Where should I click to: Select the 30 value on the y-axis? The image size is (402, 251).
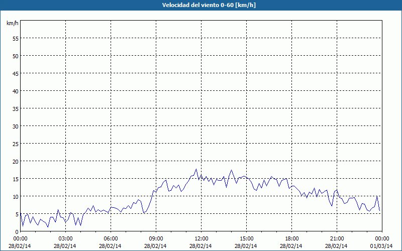click(16, 127)
